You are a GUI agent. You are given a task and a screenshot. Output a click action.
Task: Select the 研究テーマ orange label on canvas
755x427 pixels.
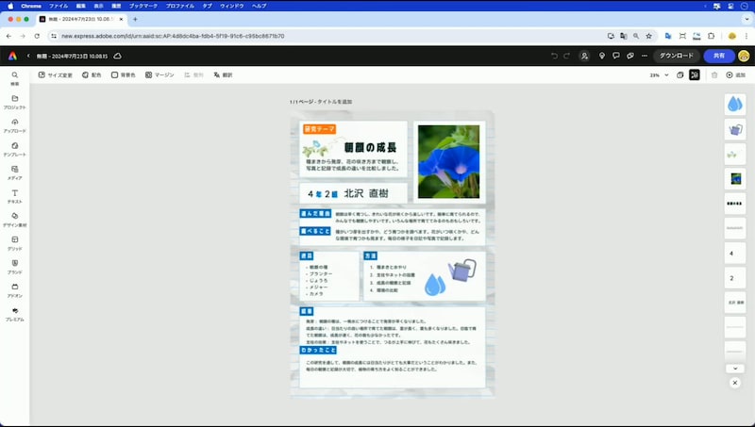[x=320, y=129]
